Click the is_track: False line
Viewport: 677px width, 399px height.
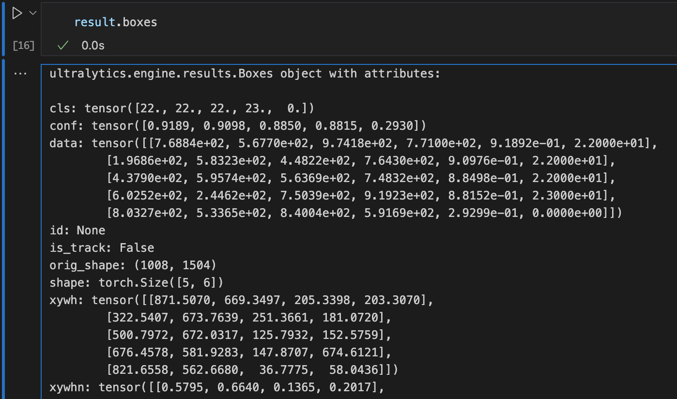tap(102, 247)
